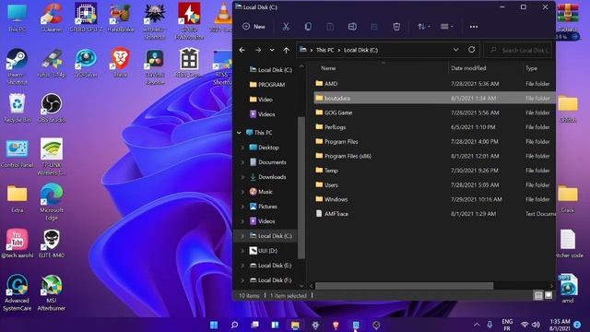The image size is (590, 332).
Task: Open Control Panel desktop icon
Action: click(17, 154)
